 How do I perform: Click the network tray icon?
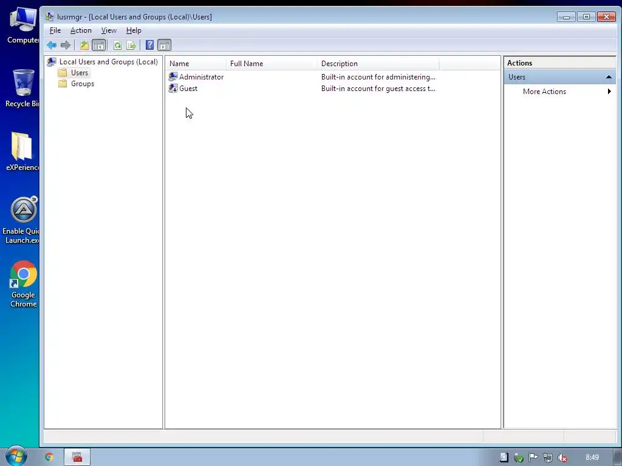click(x=547, y=458)
